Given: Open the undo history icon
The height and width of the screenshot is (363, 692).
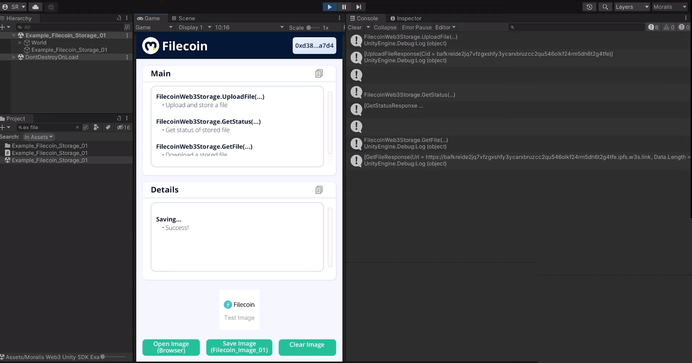Looking at the screenshot, I should tap(589, 7).
